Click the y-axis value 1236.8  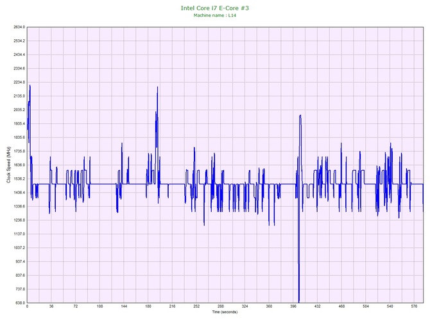tap(19, 220)
